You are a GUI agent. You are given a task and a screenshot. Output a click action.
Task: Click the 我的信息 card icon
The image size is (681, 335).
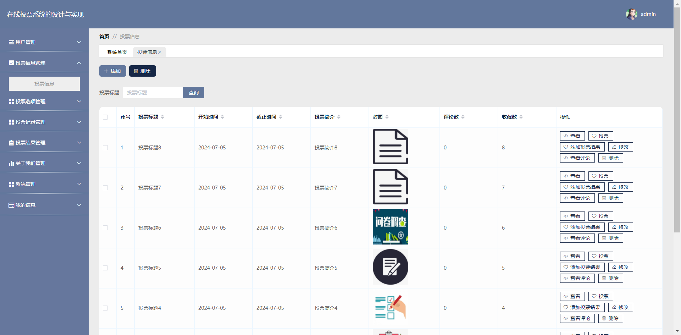(x=11, y=205)
